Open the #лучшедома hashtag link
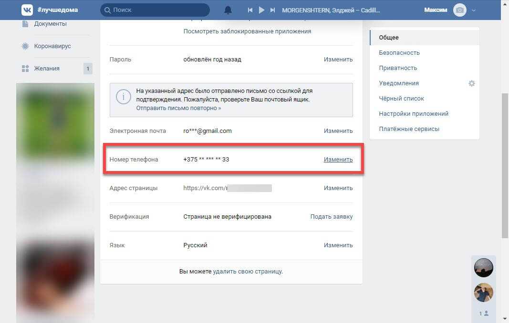The height and width of the screenshot is (323, 509). (x=57, y=10)
